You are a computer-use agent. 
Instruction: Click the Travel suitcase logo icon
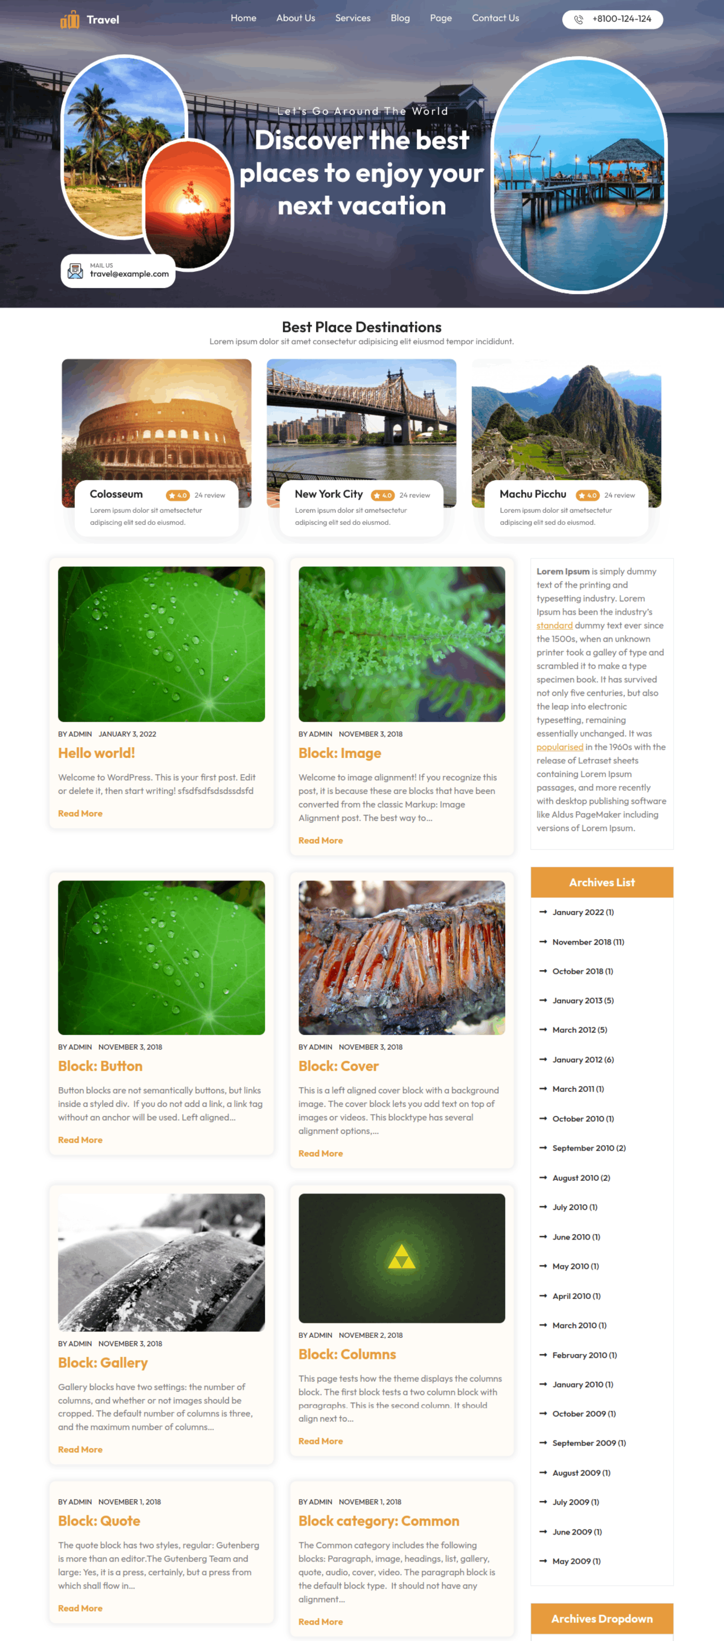point(70,20)
